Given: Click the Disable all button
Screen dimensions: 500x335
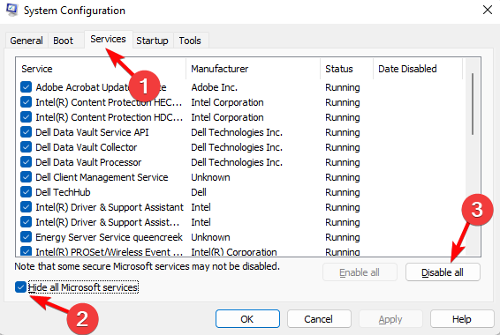Looking at the screenshot, I should 443,272.
